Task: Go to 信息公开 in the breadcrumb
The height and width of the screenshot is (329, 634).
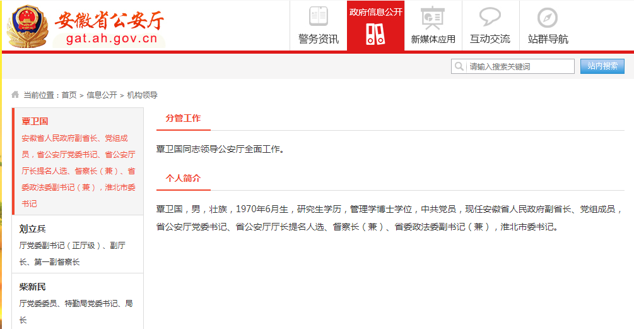Action: (102, 95)
